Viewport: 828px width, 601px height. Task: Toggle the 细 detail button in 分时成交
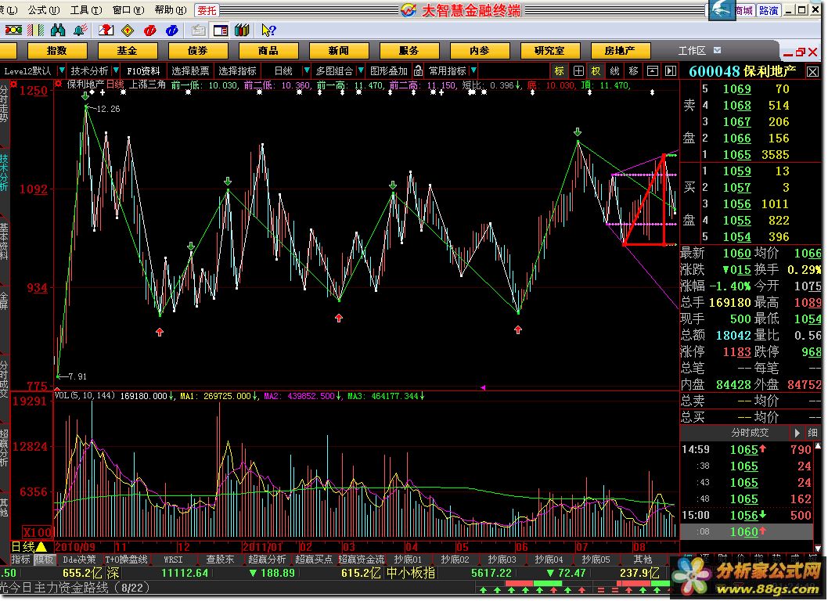[812, 433]
